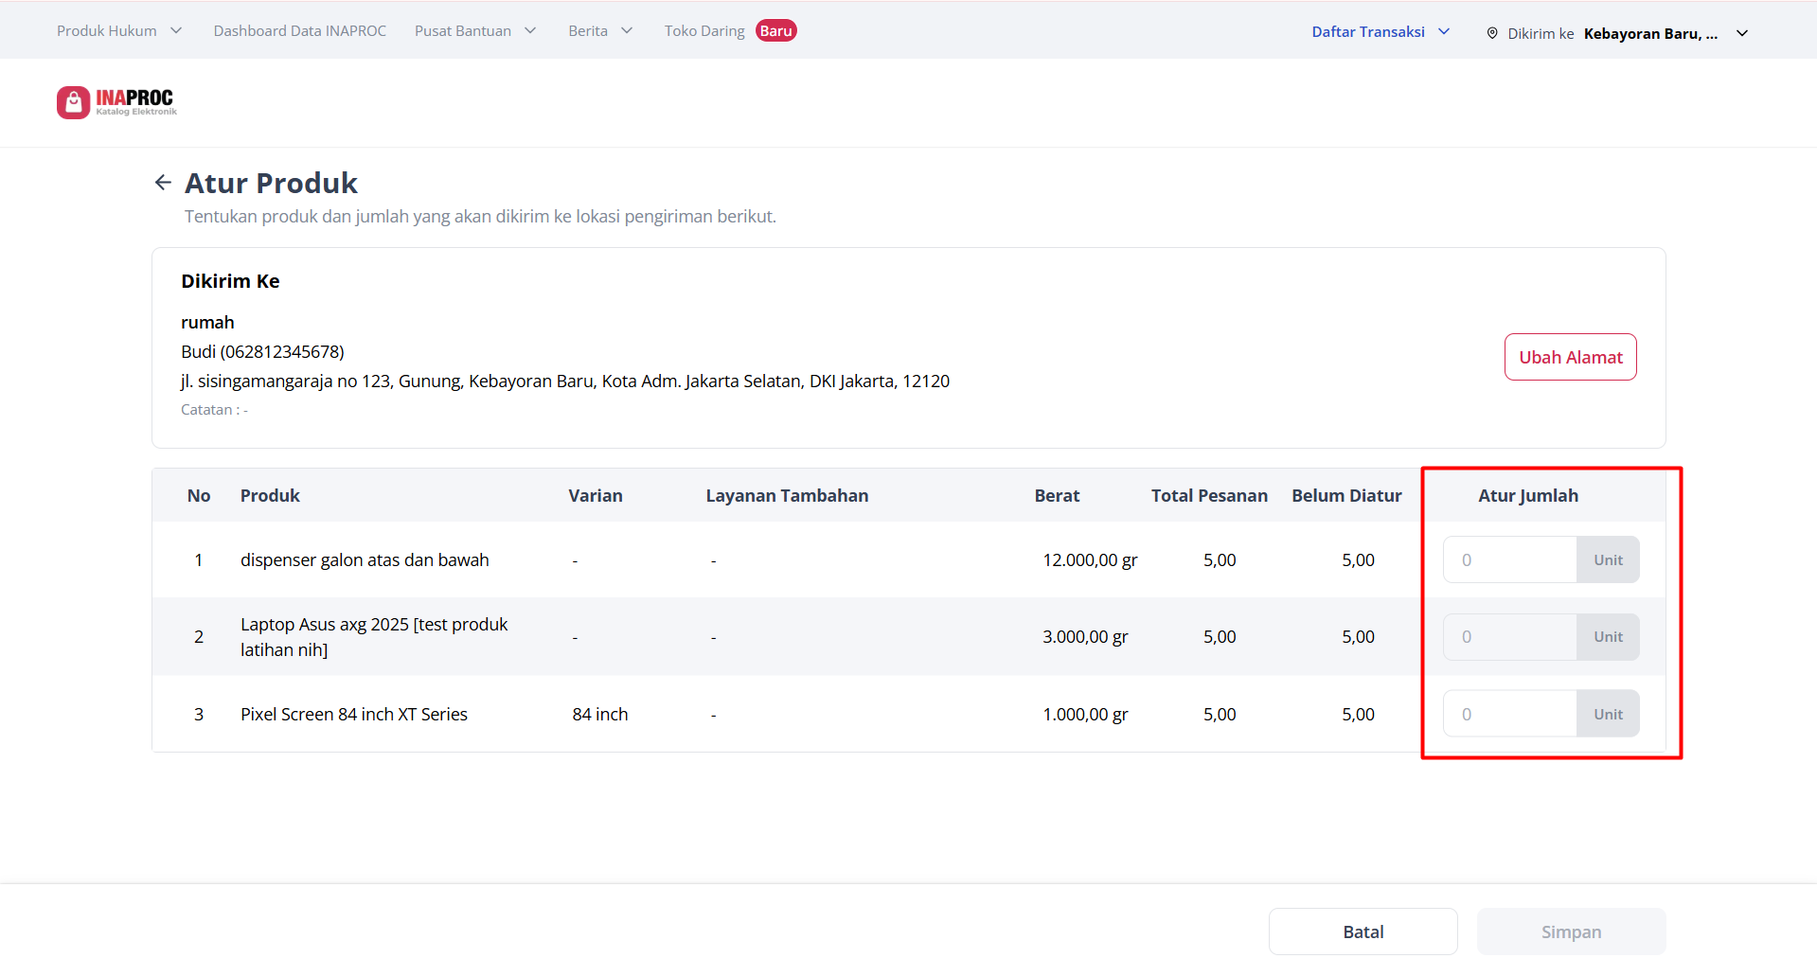Expand the Kebayoran Baru delivery location chevron
Image resolution: width=1817 pixels, height=976 pixels.
1742,33
